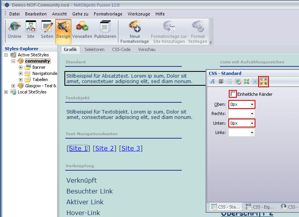Expand the Banner node

click(20, 67)
